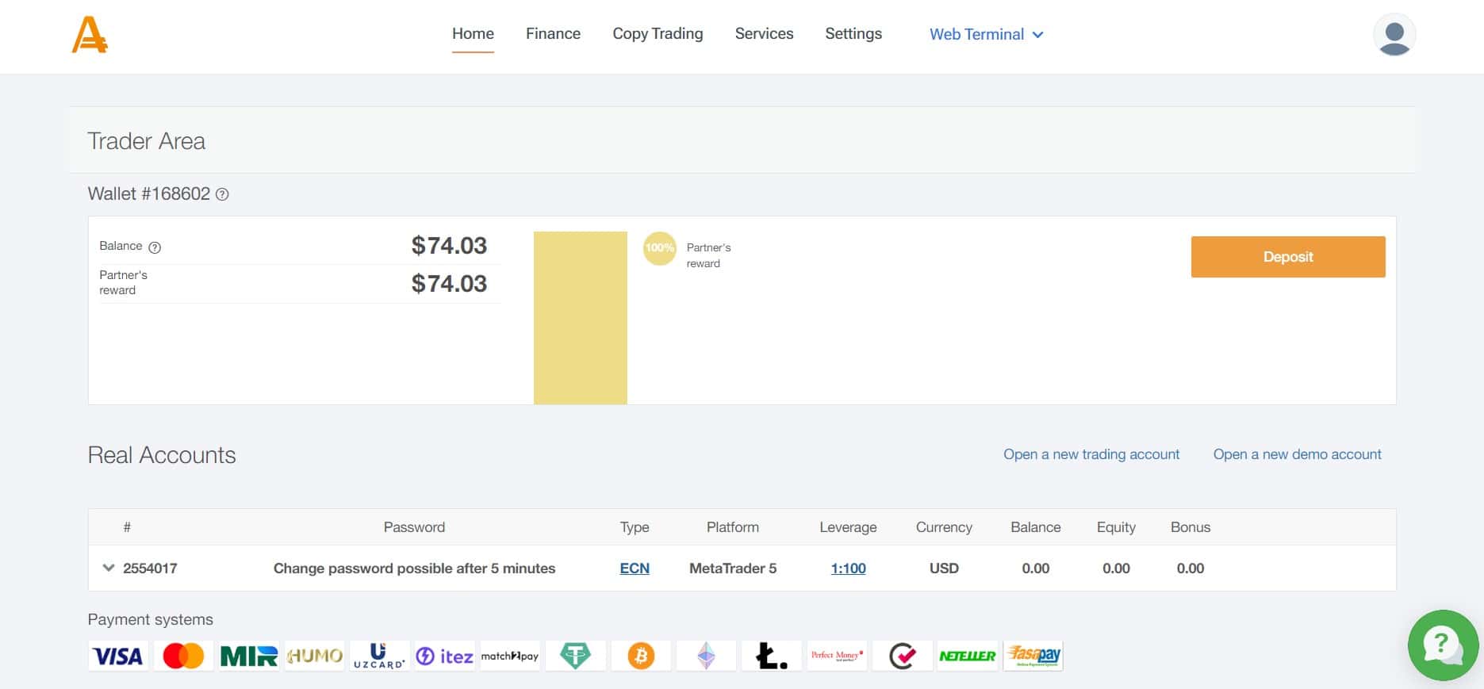Click the Wallet help question icon
The image size is (1484, 689).
(x=223, y=194)
